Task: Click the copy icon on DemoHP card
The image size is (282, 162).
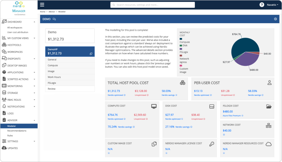Action: tap(91, 54)
